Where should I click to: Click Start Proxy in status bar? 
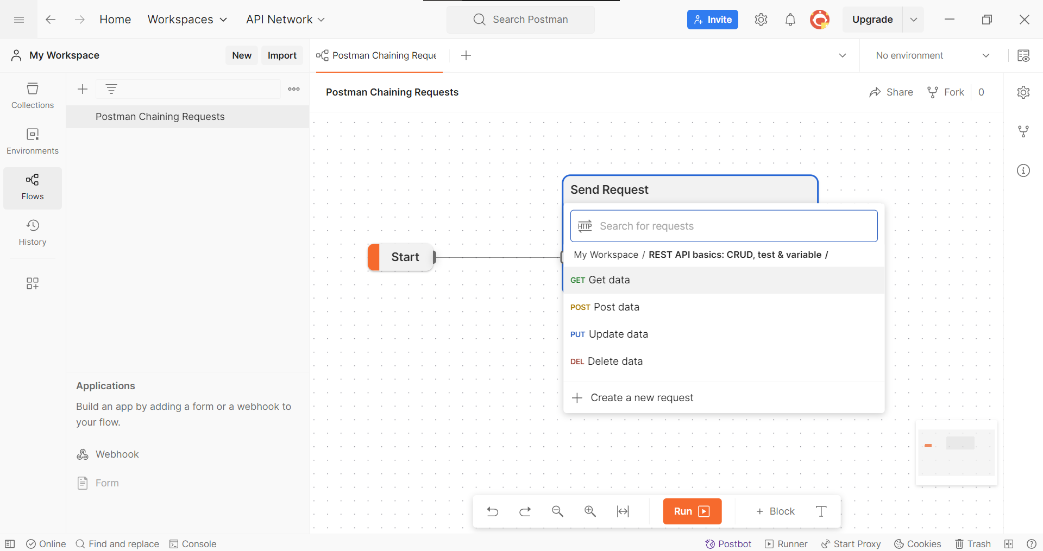tap(851, 544)
